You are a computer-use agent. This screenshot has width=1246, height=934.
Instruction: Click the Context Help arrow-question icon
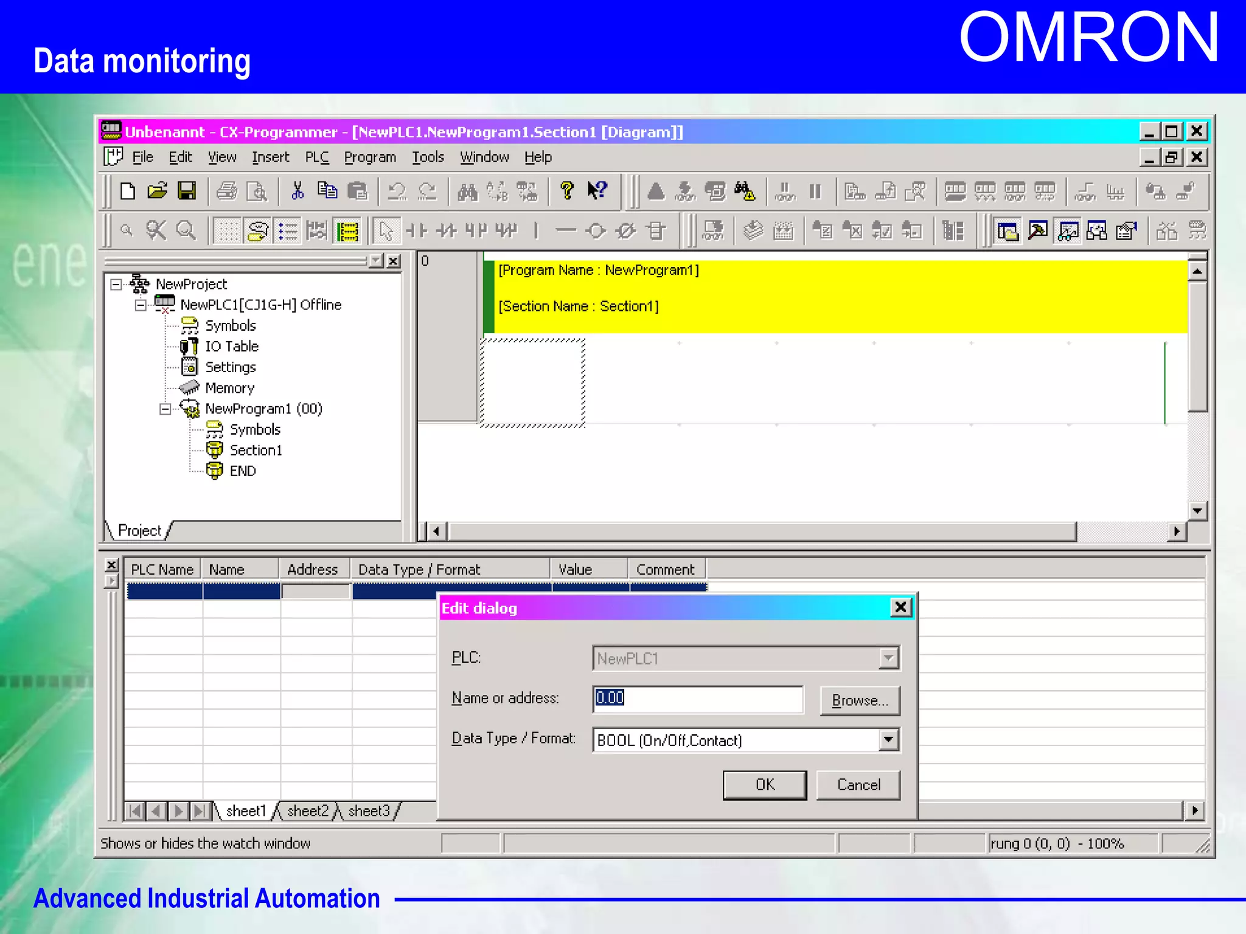point(597,191)
